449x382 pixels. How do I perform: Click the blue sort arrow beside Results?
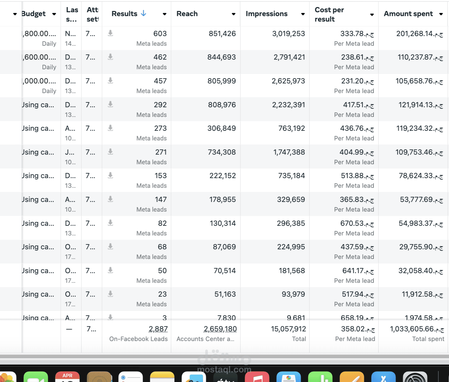pyautogui.click(x=144, y=13)
